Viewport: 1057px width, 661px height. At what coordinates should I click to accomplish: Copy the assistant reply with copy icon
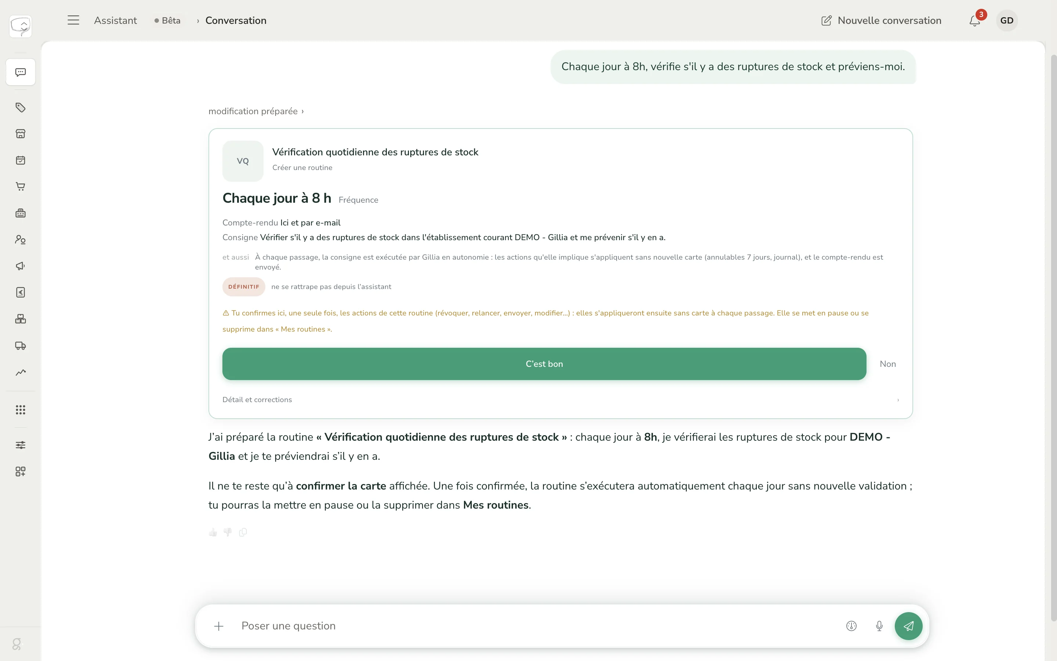243,532
